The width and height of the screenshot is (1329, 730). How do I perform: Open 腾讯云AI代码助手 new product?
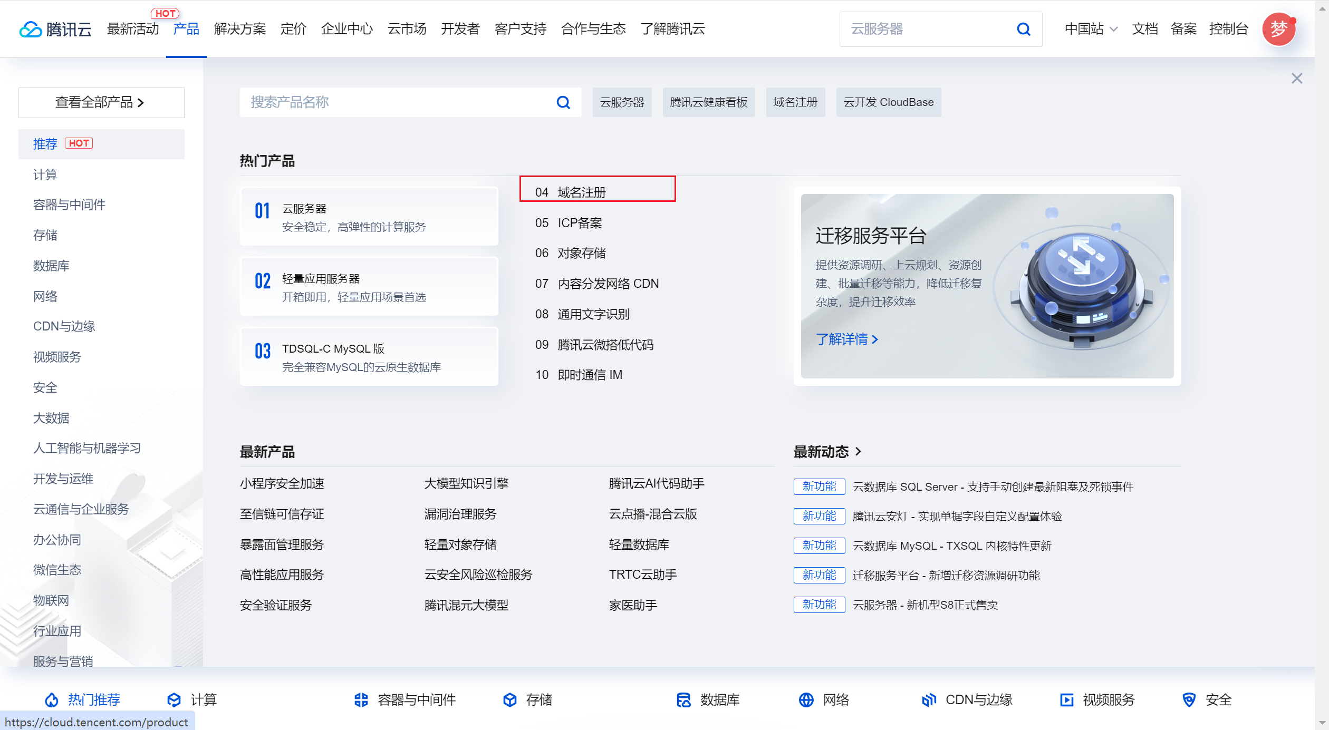click(657, 483)
